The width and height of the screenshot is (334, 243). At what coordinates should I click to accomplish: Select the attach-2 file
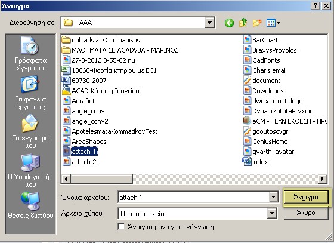coord(79,162)
